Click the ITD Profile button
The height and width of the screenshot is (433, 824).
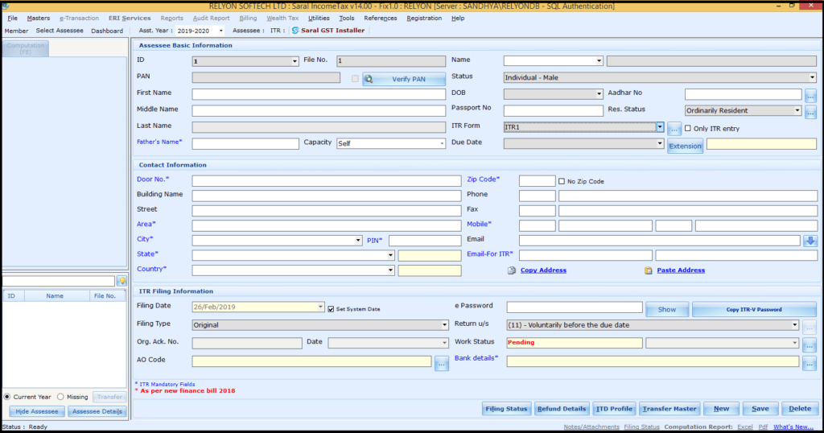[614, 409]
